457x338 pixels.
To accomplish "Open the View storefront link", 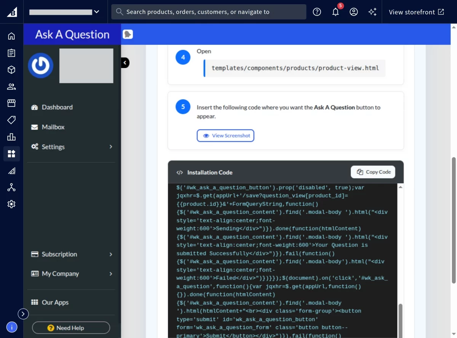I will click(x=417, y=12).
